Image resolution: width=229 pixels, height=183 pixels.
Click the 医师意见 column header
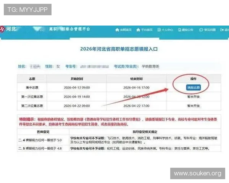pos(43,132)
